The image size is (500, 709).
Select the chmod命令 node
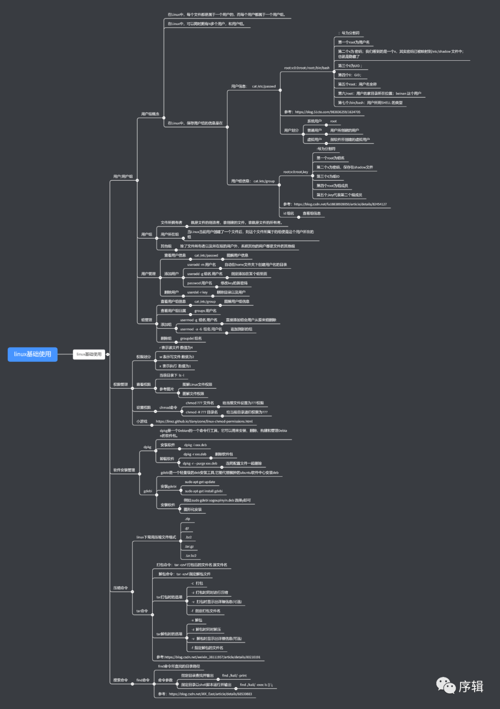(x=168, y=407)
